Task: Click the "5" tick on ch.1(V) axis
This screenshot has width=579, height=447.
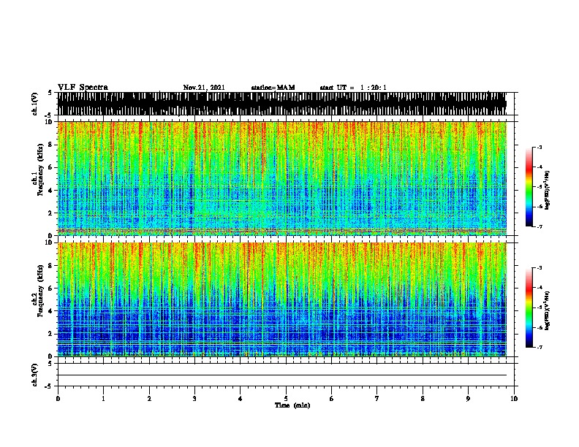Action: click(50, 93)
